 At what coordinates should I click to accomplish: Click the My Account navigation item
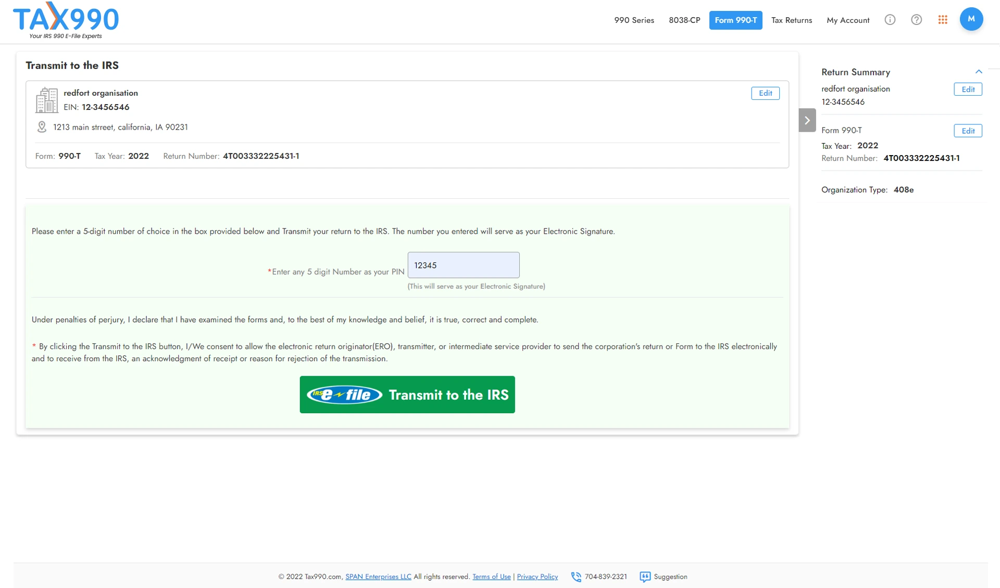pos(848,19)
